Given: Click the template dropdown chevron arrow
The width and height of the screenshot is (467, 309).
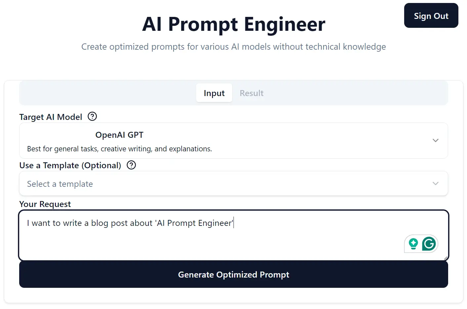Looking at the screenshot, I should [436, 183].
